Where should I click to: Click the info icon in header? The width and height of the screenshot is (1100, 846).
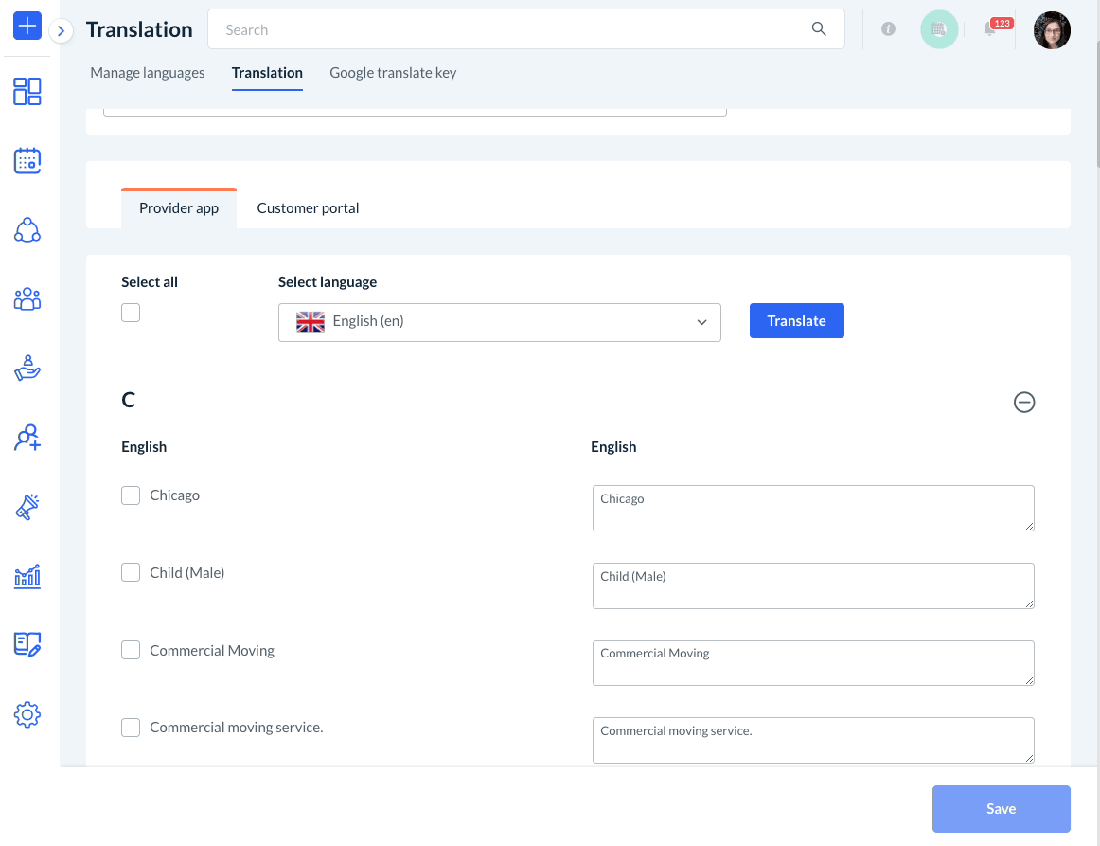click(x=888, y=29)
